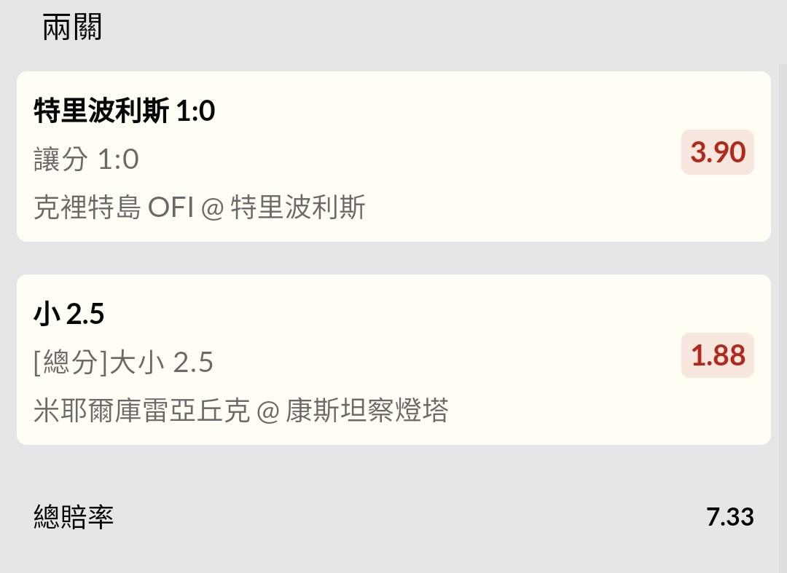
Task: Click the 讓分 market label
Action: coord(60,159)
